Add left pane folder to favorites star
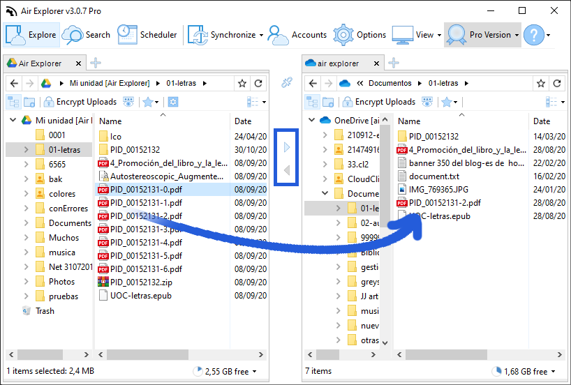The height and width of the screenshot is (385, 571). click(x=242, y=83)
